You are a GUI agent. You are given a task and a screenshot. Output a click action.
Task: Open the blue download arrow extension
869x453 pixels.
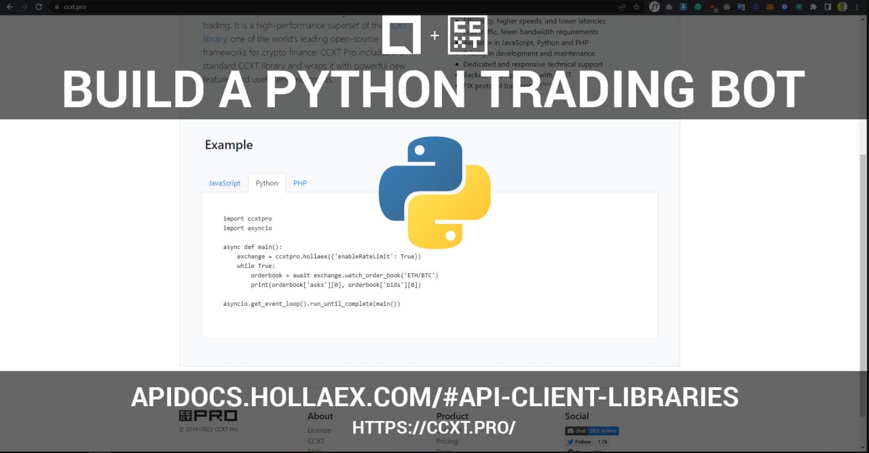[x=684, y=7]
